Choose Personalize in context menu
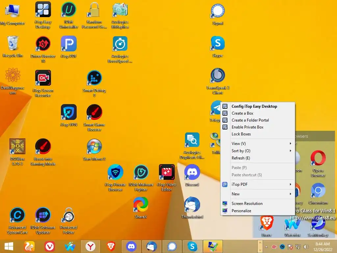 258,211
